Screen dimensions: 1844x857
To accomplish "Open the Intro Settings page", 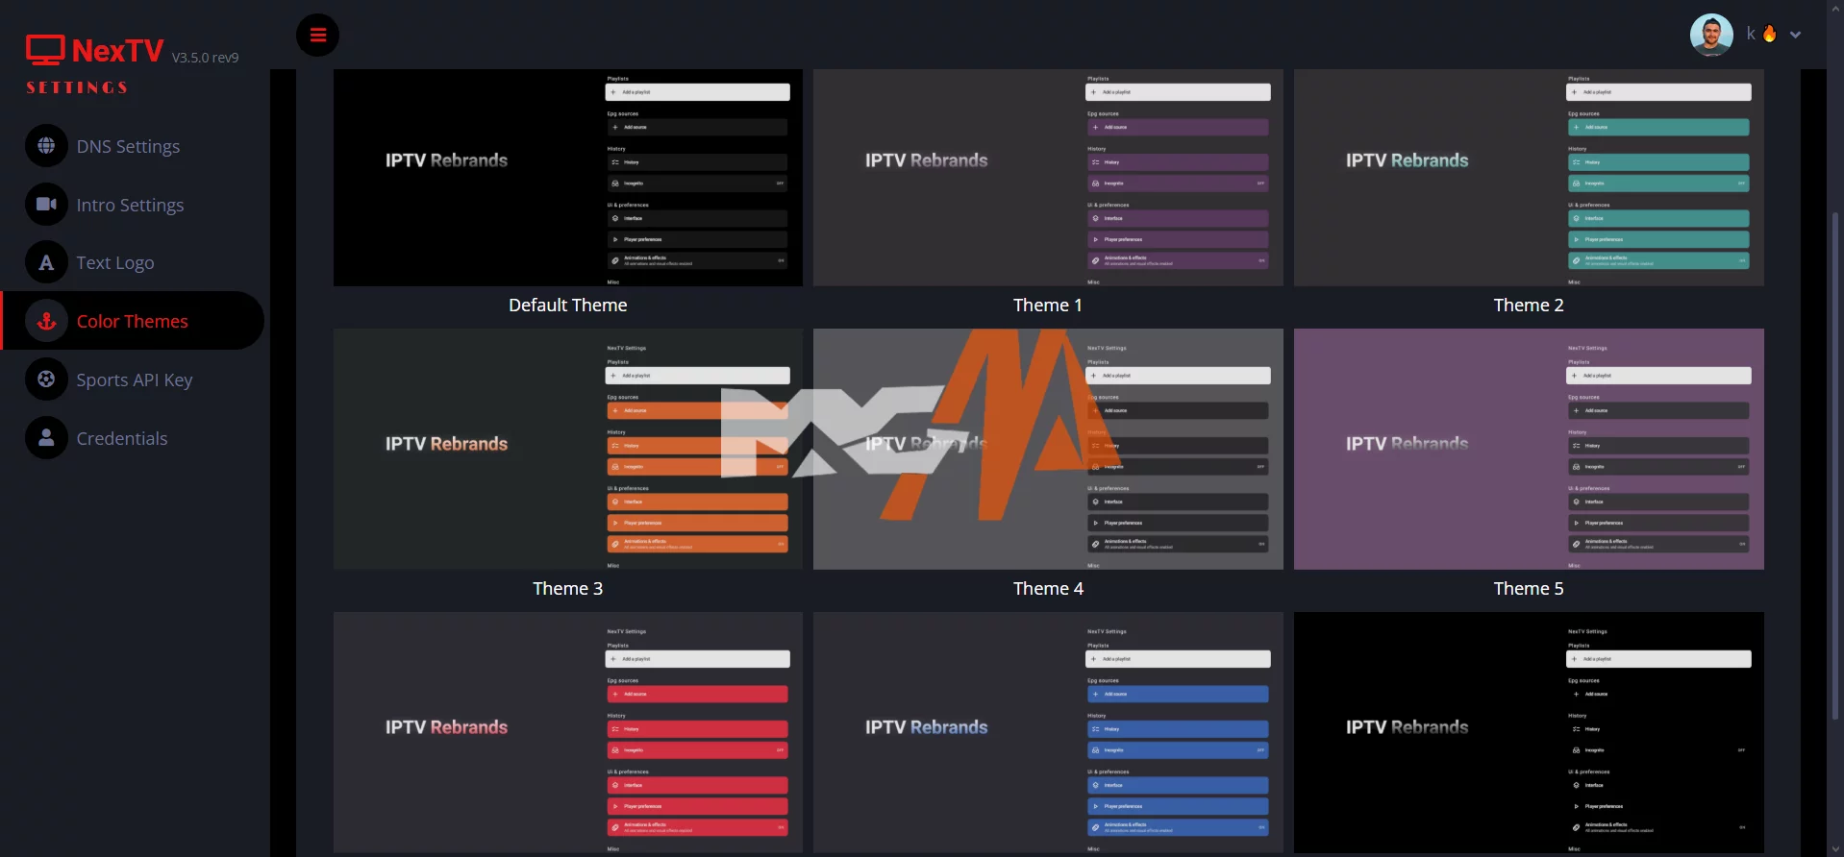I will pos(130,205).
